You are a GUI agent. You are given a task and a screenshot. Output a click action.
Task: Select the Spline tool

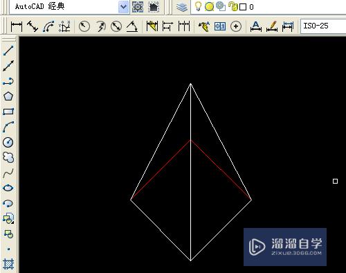pyautogui.click(x=8, y=173)
